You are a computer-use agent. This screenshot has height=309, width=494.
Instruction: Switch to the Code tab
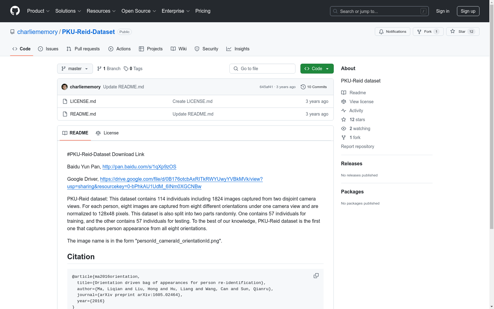coord(22,49)
